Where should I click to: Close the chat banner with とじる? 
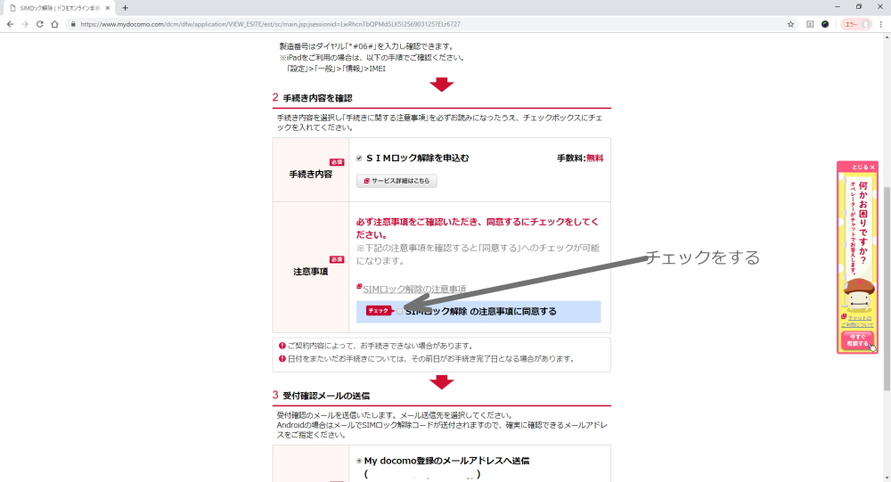click(863, 167)
